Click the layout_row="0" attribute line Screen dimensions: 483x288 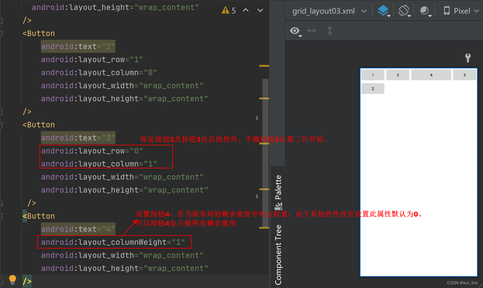pyautogui.click(x=92, y=151)
